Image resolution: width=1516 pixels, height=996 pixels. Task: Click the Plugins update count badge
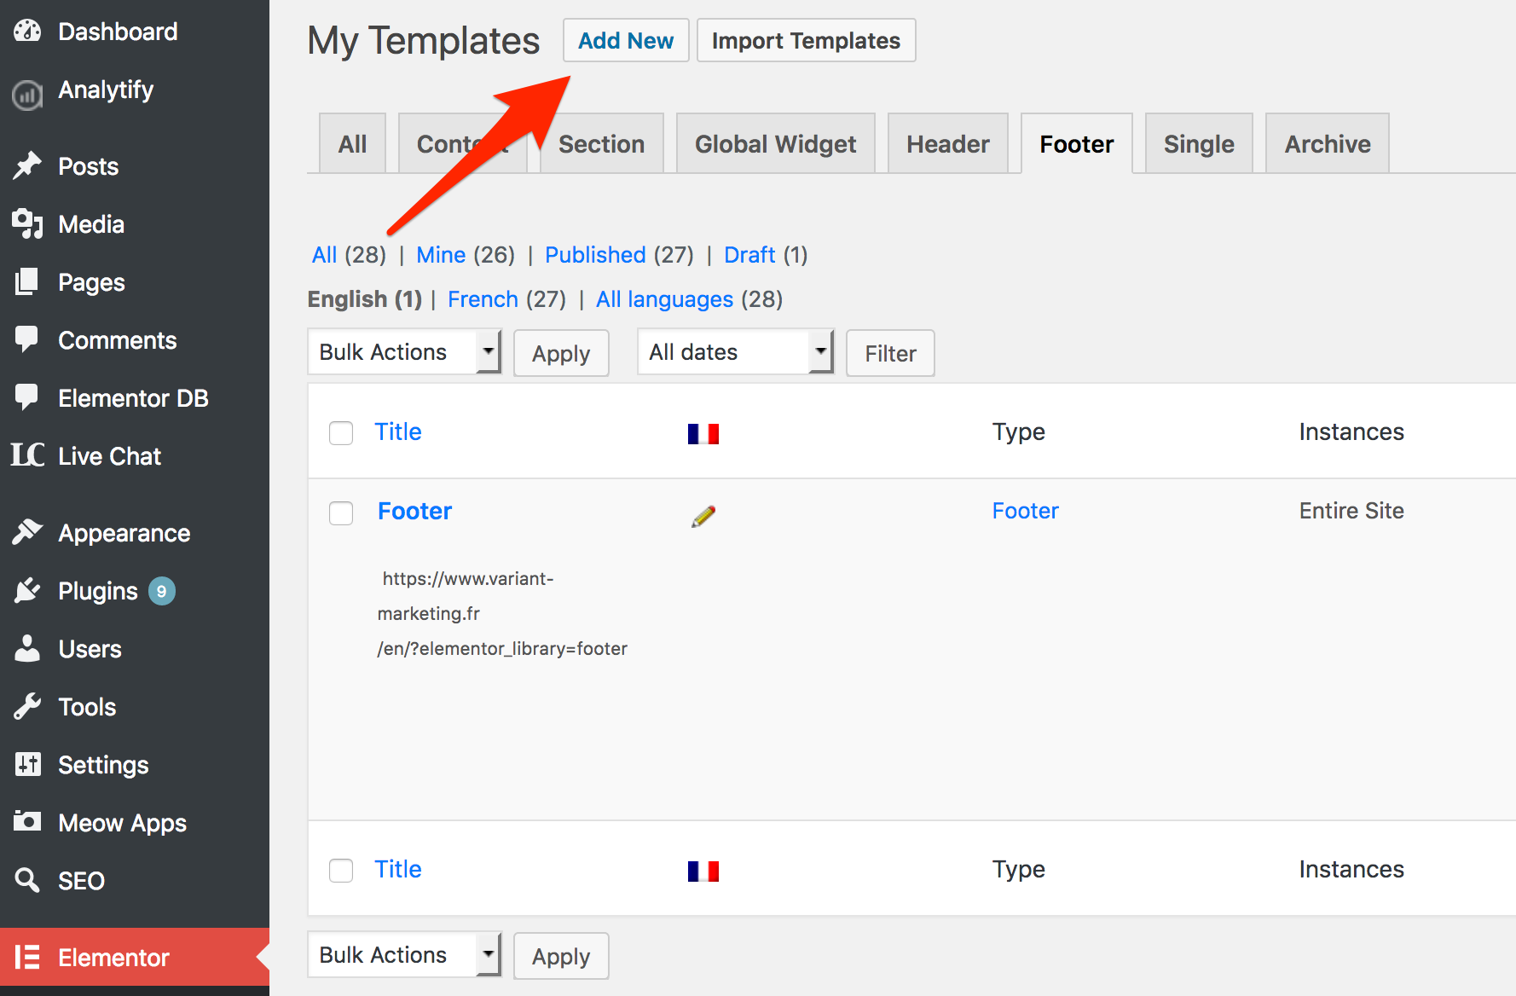pyautogui.click(x=162, y=591)
